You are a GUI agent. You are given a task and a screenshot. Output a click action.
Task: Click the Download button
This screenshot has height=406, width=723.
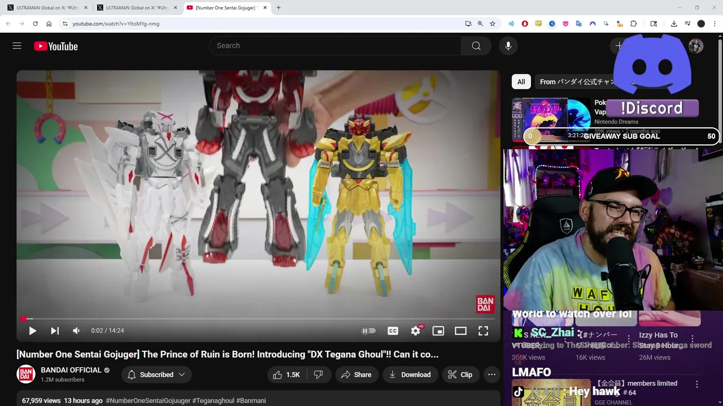[x=410, y=374]
